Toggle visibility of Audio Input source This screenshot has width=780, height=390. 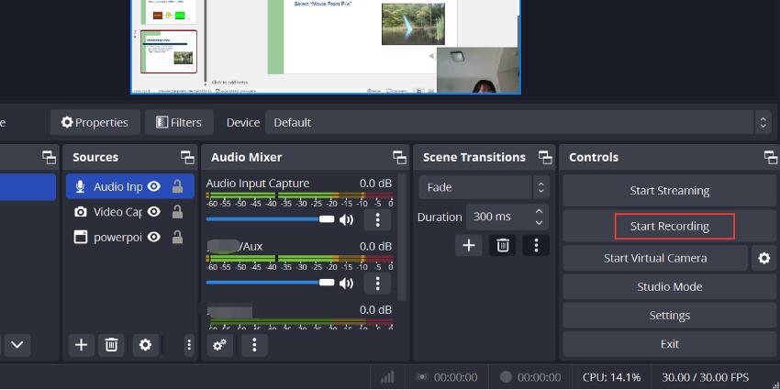154,186
